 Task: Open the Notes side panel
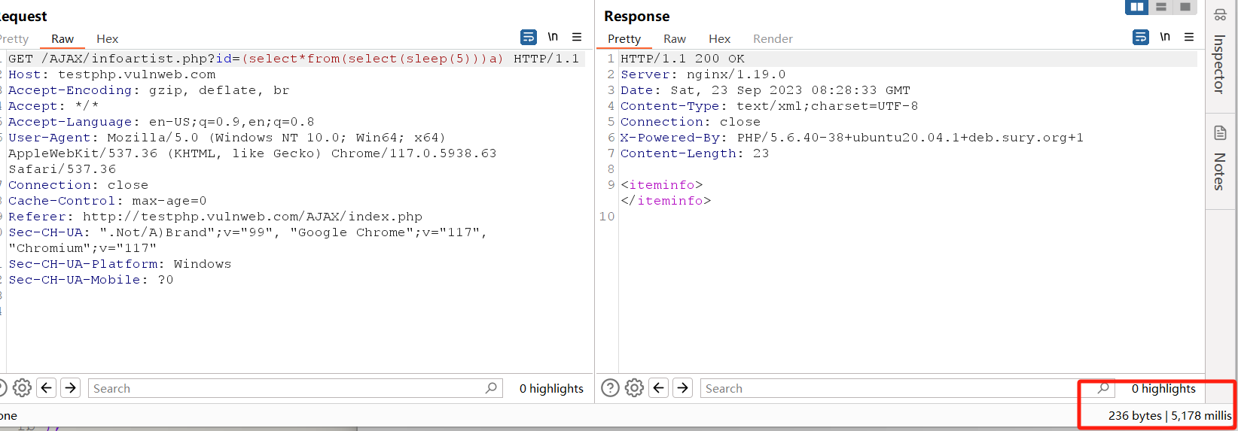(1220, 159)
